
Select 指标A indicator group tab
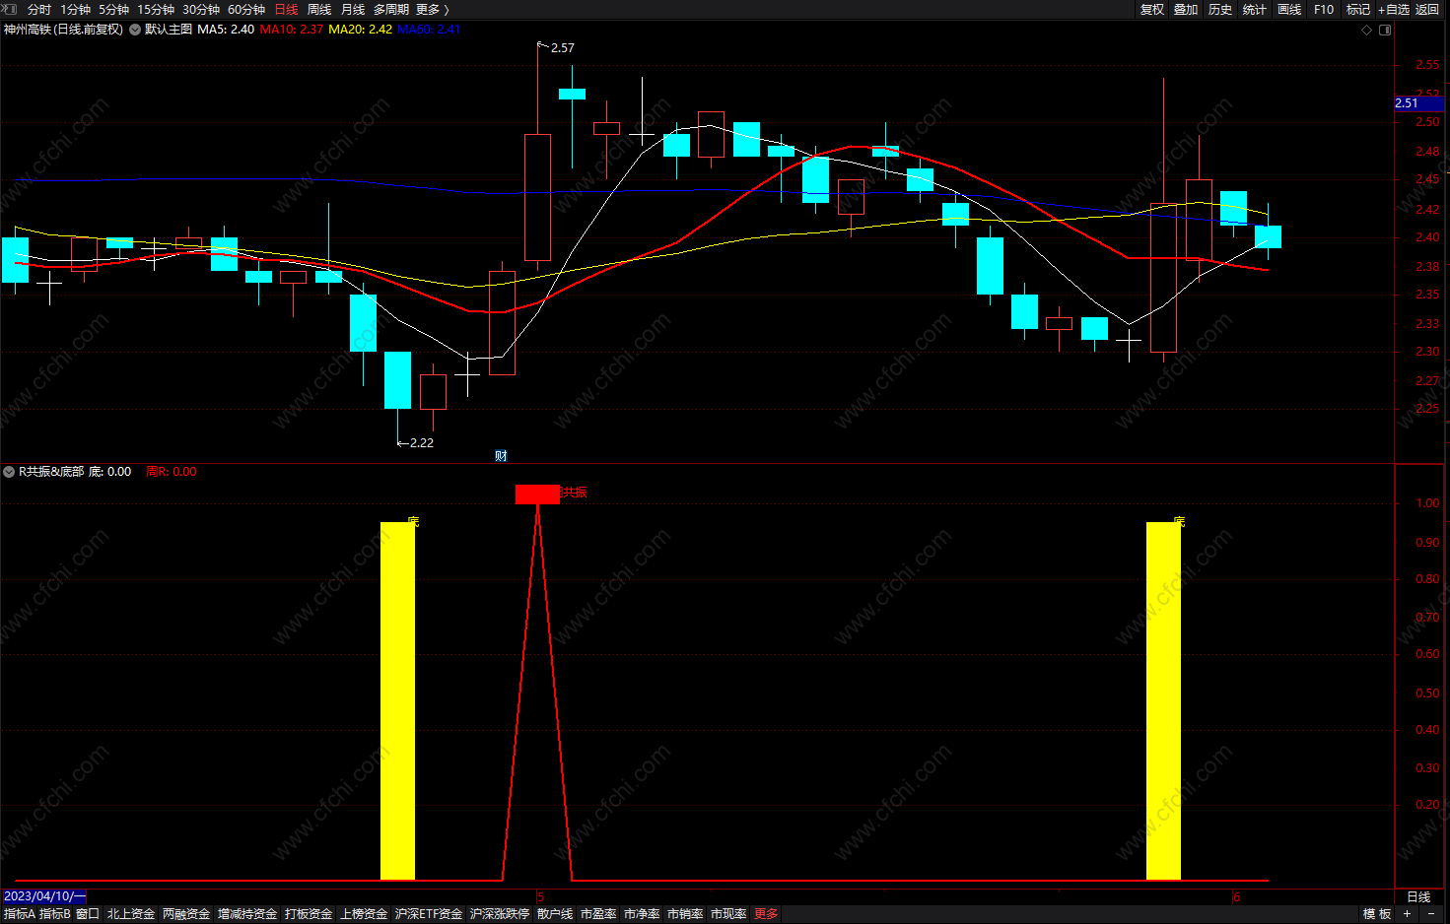pos(20,914)
